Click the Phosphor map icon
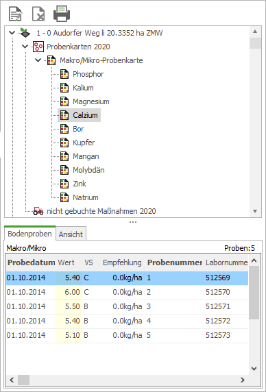266x392 pixels. (x=64, y=74)
